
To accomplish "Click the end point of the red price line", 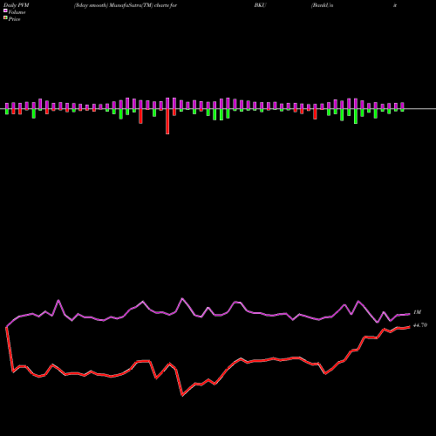I will (410, 327).
